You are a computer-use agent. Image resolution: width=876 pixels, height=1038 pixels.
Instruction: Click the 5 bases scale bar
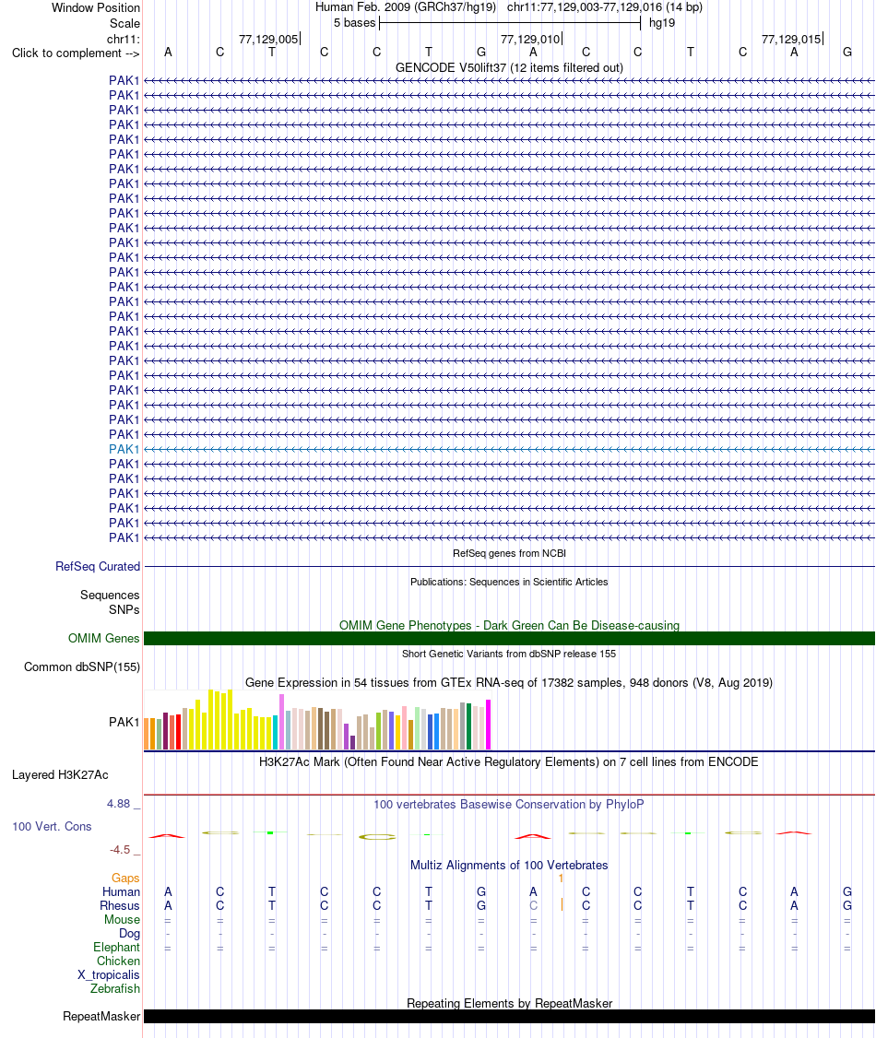tap(510, 23)
